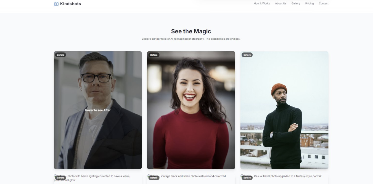Click the Kindshots brand name
Viewport: 373px width, 184px height.
coord(70,4)
